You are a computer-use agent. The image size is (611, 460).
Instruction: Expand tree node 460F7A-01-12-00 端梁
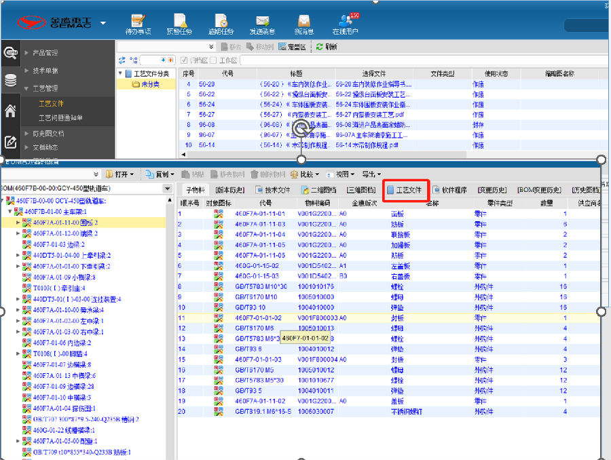click(18, 233)
